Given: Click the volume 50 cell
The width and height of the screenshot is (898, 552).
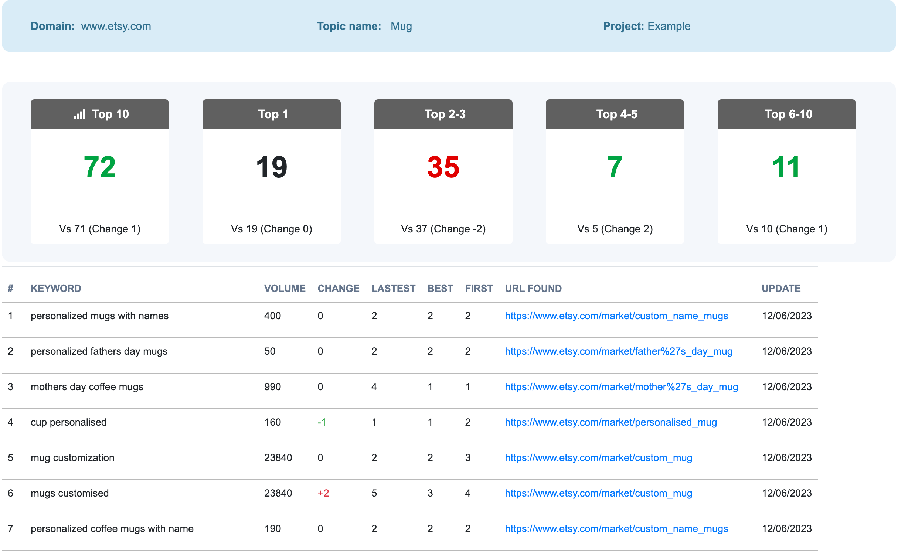Looking at the screenshot, I should coord(270,352).
